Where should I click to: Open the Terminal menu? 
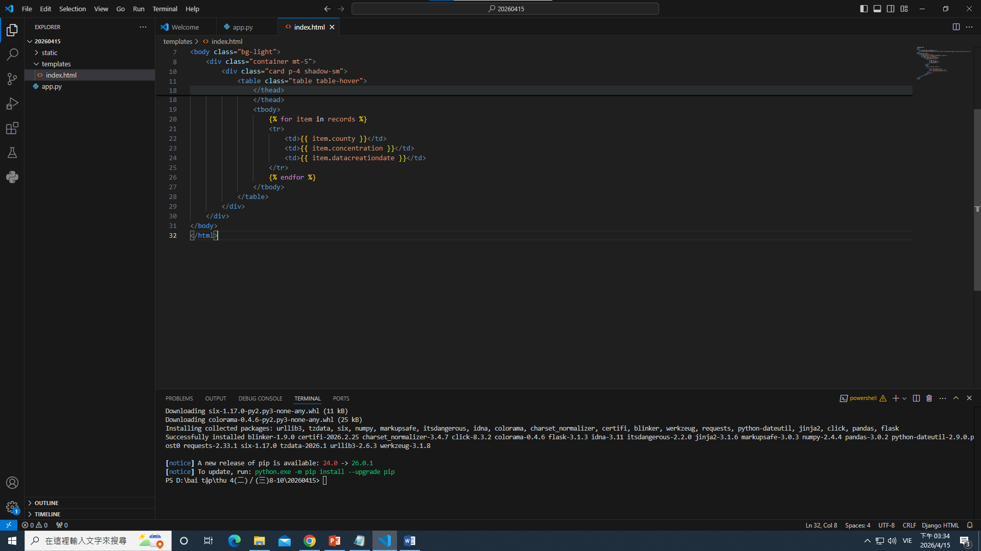[x=165, y=9]
